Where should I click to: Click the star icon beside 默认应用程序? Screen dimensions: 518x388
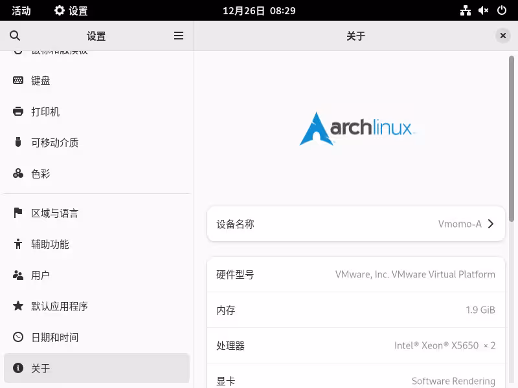[x=18, y=306]
